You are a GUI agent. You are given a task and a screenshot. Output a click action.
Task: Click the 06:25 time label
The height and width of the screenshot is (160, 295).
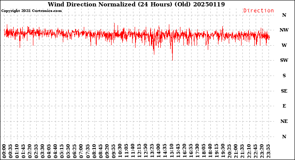point(75,151)
